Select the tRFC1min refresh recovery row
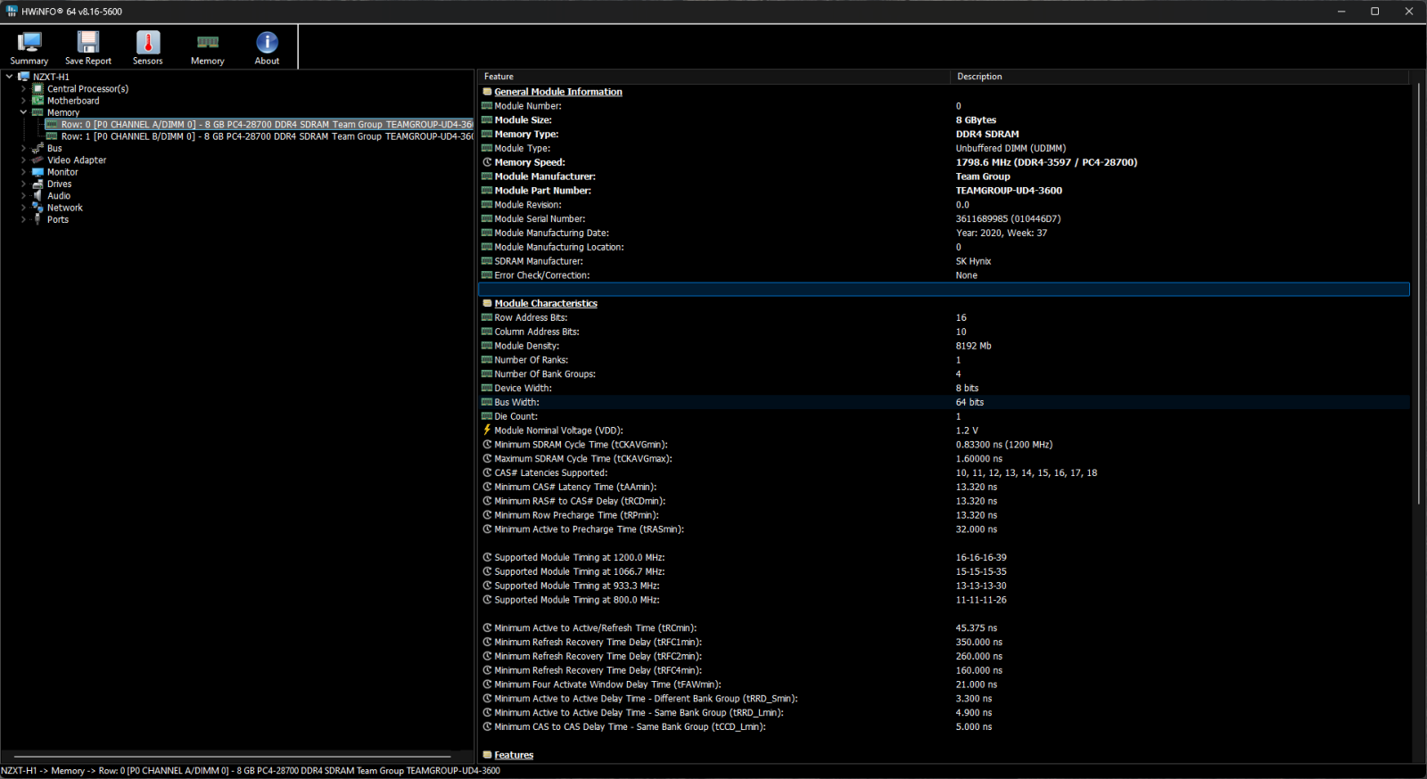 click(x=944, y=642)
